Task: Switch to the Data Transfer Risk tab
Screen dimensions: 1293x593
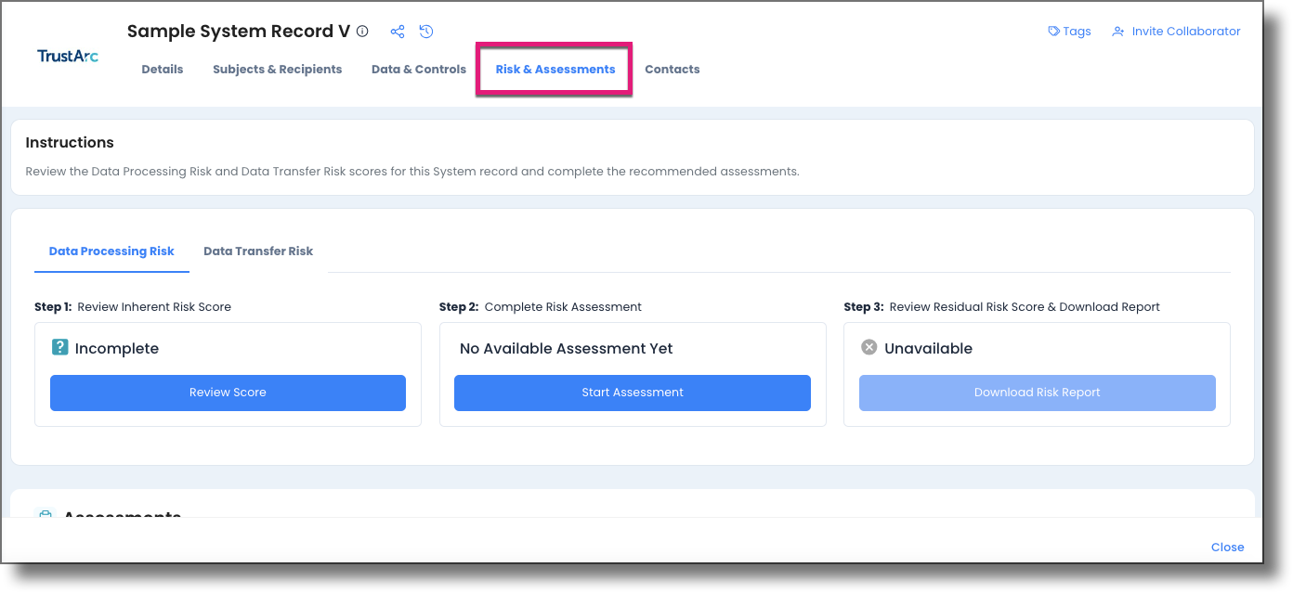Action: coord(258,251)
